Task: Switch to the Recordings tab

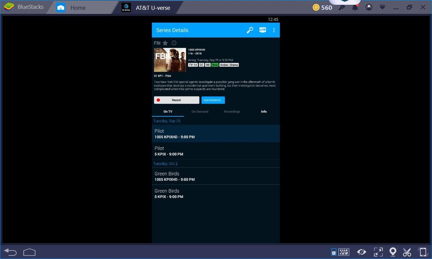Action: point(232,112)
